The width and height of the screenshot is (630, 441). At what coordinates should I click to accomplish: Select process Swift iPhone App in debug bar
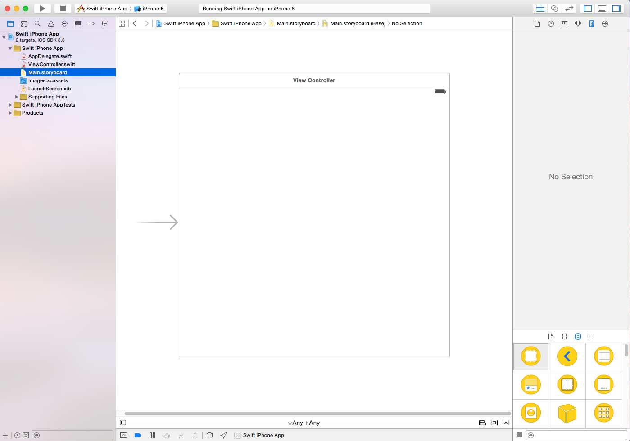click(259, 435)
